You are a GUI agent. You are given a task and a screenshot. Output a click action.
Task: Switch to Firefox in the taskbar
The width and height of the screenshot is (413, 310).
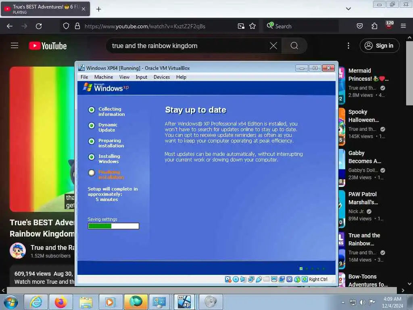click(x=61, y=302)
